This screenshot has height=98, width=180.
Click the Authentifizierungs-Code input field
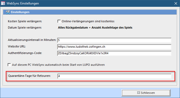(114, 53)
